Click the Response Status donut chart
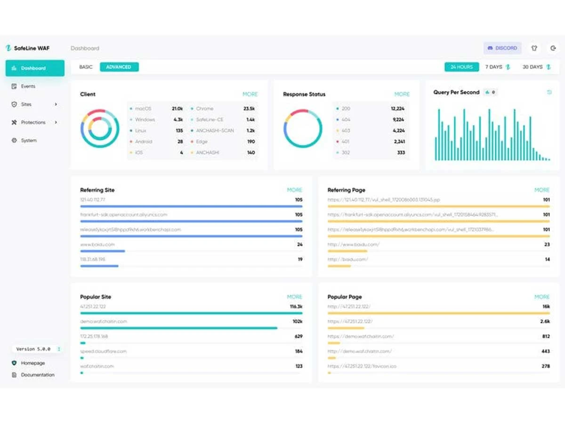The image size is (565, 423). 303,129
